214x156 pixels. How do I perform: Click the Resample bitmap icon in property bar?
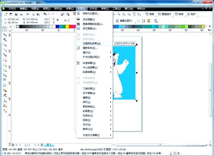pyautogui.click(x=143, y=21)
